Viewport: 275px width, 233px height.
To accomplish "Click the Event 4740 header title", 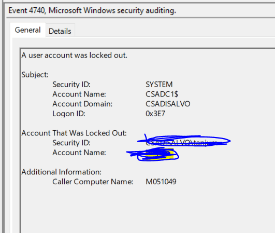I will pyautogui.click(x=92, y=10).
